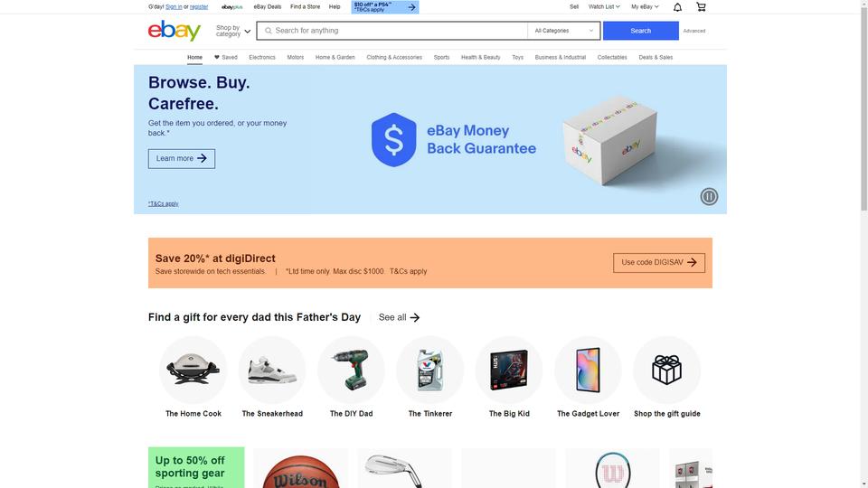Click See all Father's Day gifts
The width and height of the screenshot is (868, 488).
tap(399, 317)
